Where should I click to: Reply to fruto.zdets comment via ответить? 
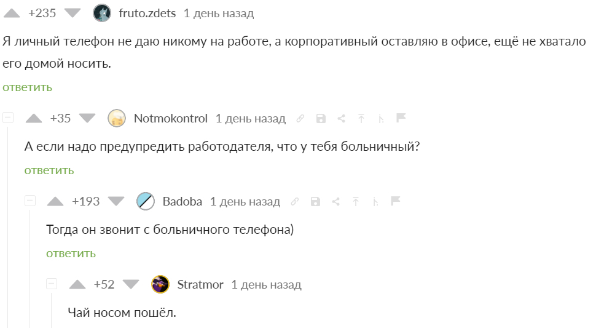[27, 87]
